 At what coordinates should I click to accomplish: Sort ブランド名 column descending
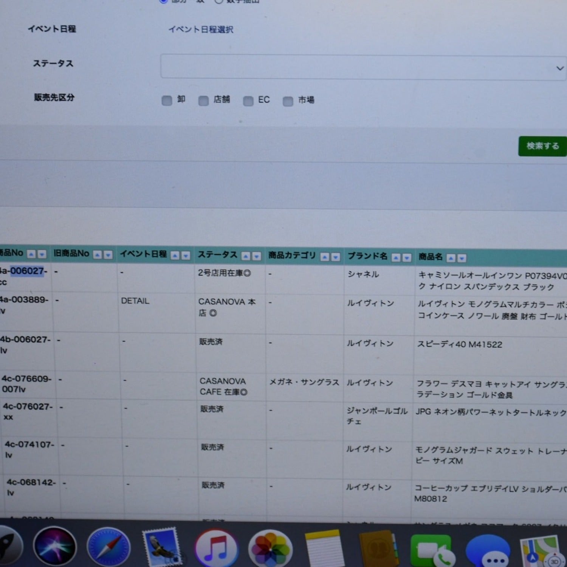(x=407, y=258)
